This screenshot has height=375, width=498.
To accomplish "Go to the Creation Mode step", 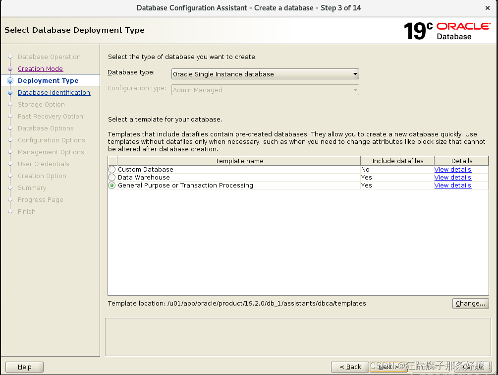I will click(40, 68).
